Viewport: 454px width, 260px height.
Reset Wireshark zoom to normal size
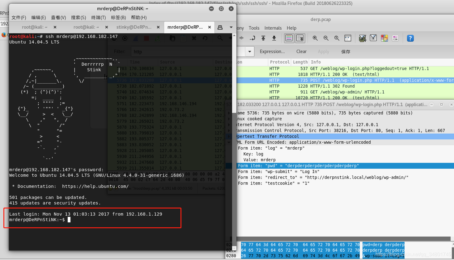click(337, 38)
